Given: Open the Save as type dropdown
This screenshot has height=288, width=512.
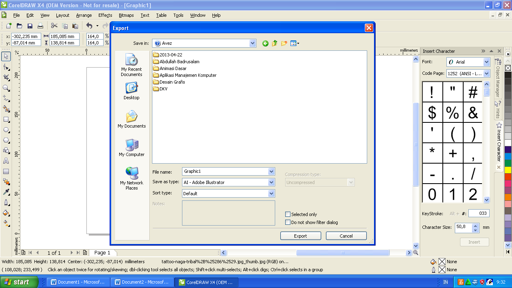Looking at the screenshot, I should coord(272,182).
